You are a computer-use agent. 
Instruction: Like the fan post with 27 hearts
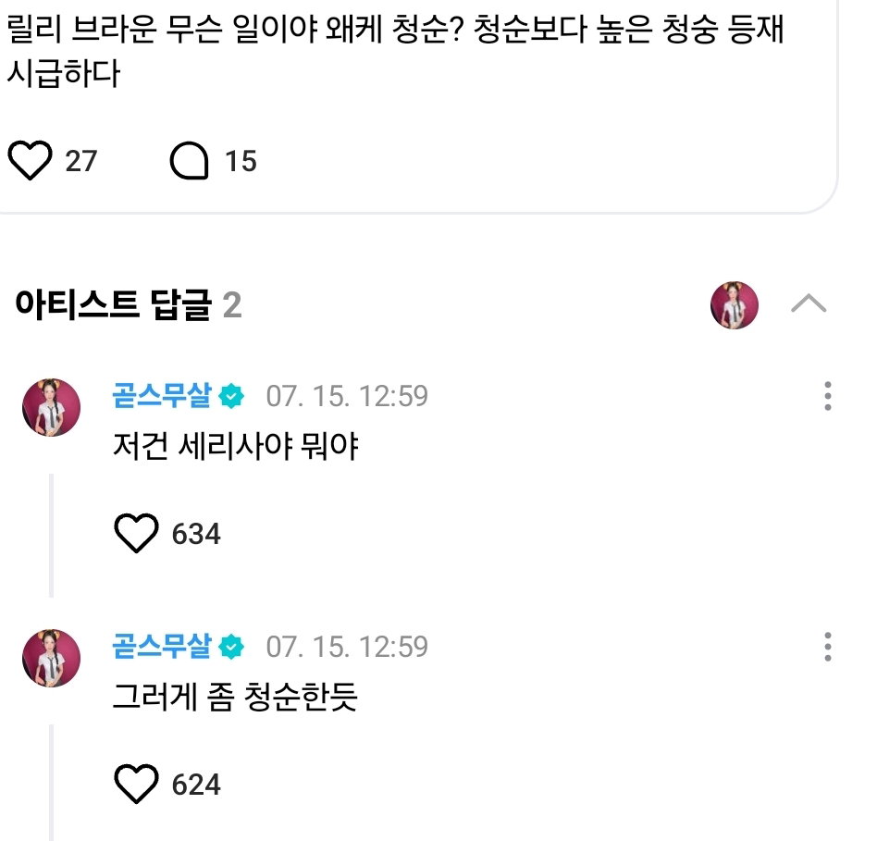[30, 161]
